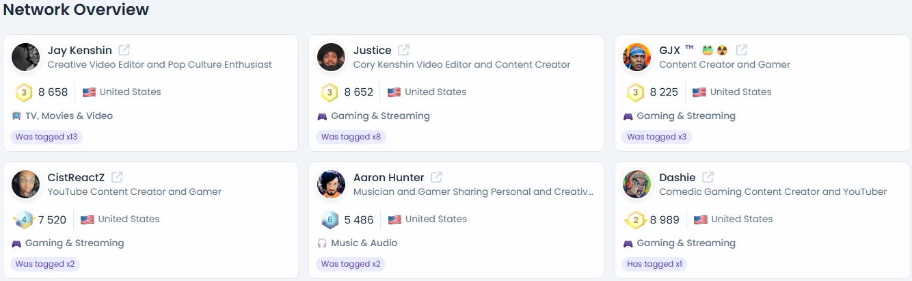Image resolution: width=912 pixels, height=281 pixels.
Task: Click the headphones icon beside Music & Audio
Action: pos(322,243)
